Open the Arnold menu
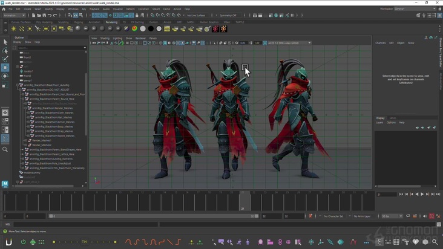Viewport: 443px width, 249px height. pyautogui.click(x=177, y=9)
